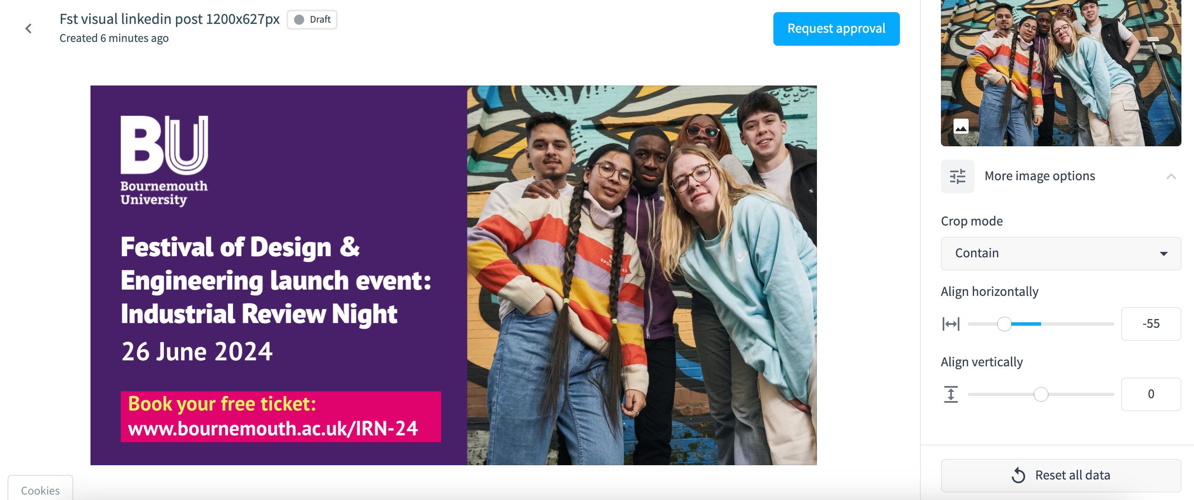Screen dimensions: 1194x500
Task: Click the sliders icon beside More image options
Action: pyautogui.click(x=958, y=176)
